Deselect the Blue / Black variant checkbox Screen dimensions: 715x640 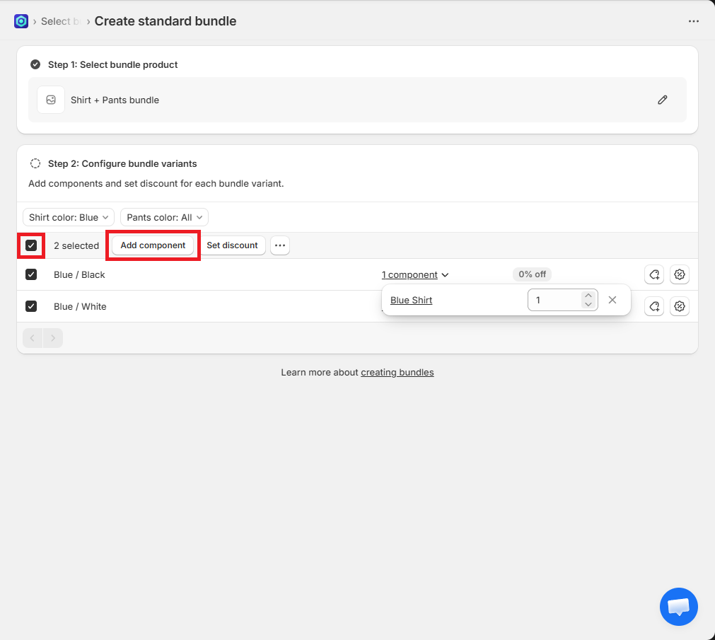tap(31, 274)
